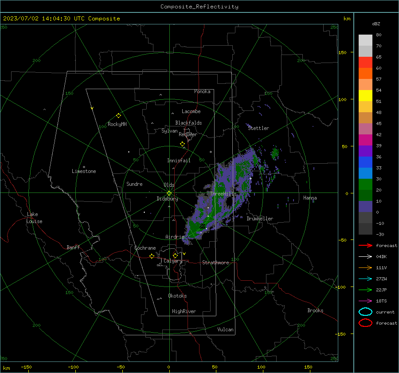Select the 80 dBZ light gray swatch
This screenshot has height=373, width=399.
(365, 40)
